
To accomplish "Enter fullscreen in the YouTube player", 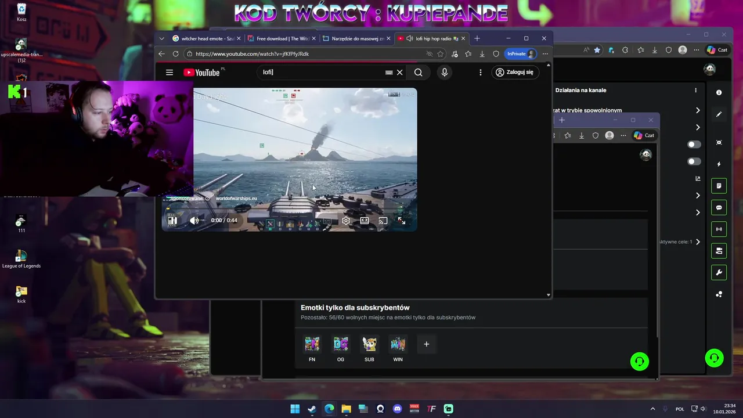I will point(401,221).
